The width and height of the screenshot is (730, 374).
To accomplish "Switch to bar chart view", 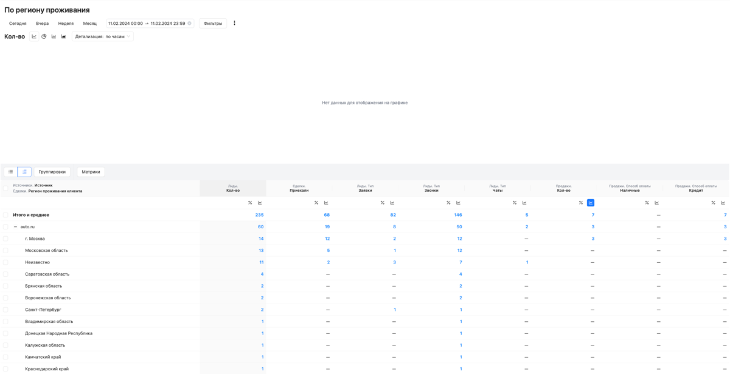I will pyautogui.click(x=54, y=36).
